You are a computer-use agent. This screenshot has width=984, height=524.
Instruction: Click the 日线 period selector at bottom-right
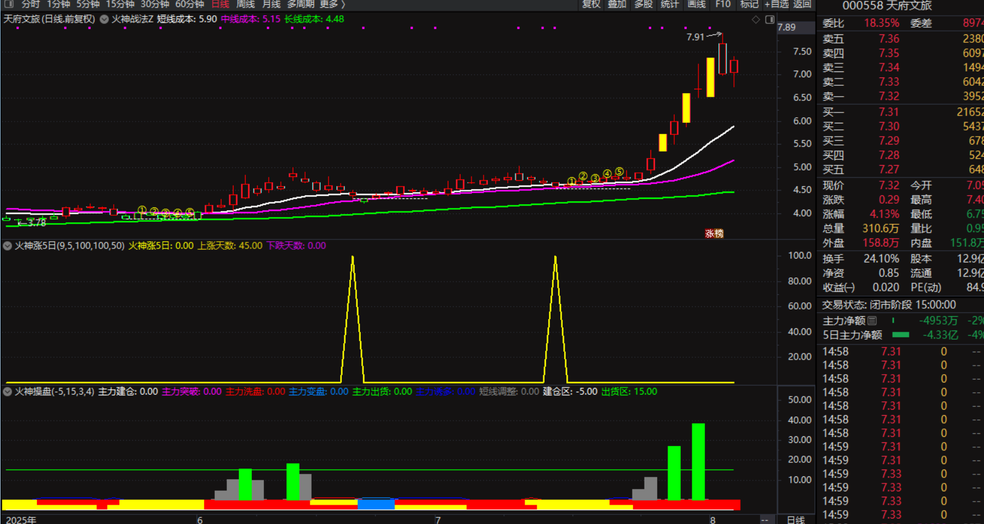click(x=795, y=520)
